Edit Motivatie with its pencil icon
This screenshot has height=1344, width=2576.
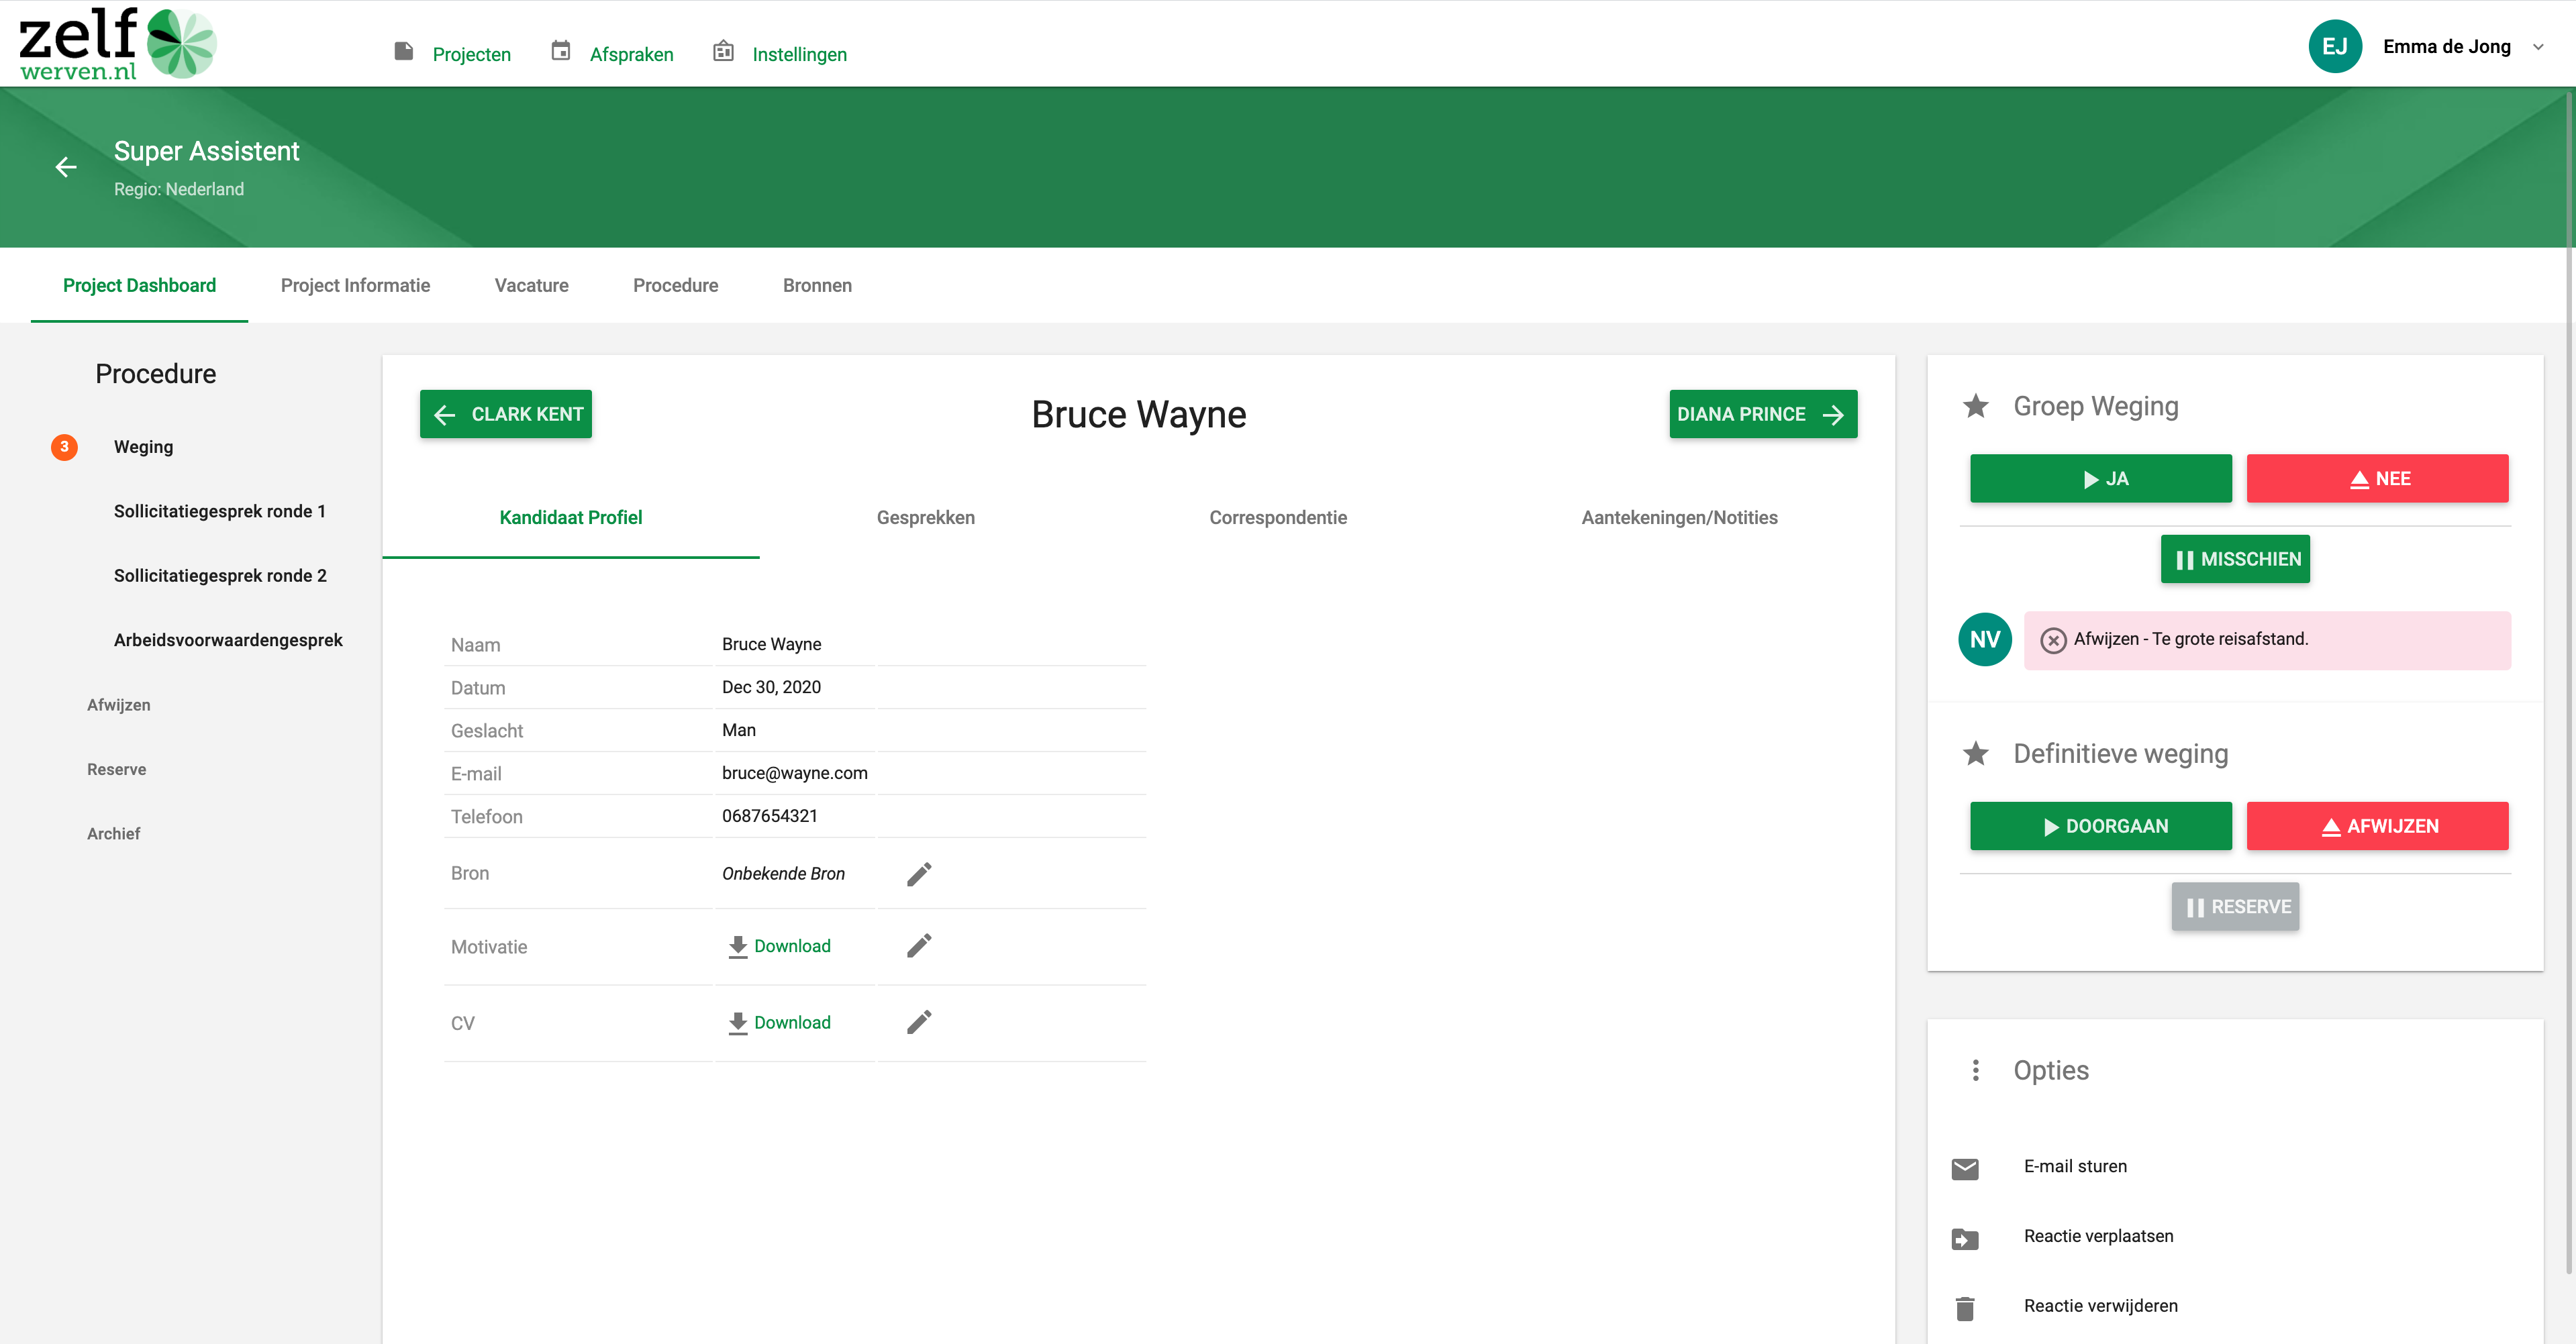tap(919, 946)
